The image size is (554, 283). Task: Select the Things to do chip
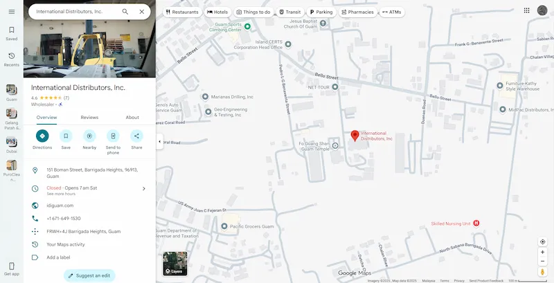[253, 12]
